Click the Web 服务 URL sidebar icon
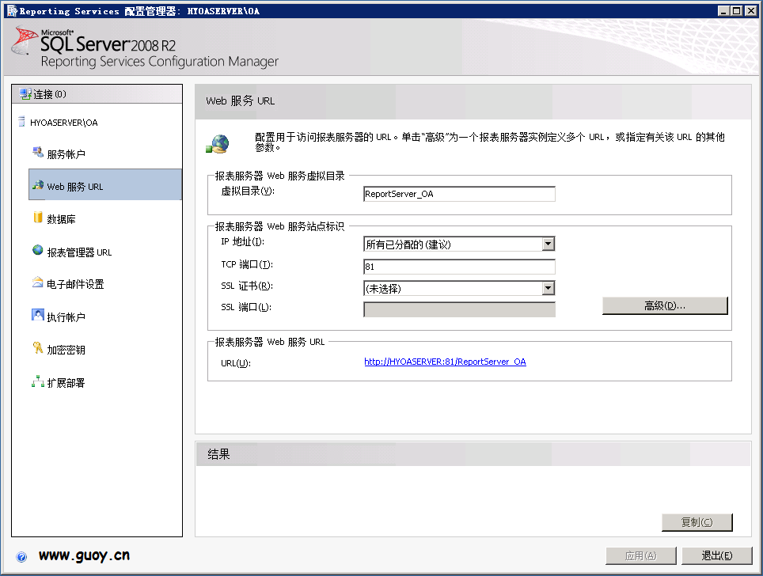Image resolution: width=763 pixels, height=576 pixels. click(38, 185)
